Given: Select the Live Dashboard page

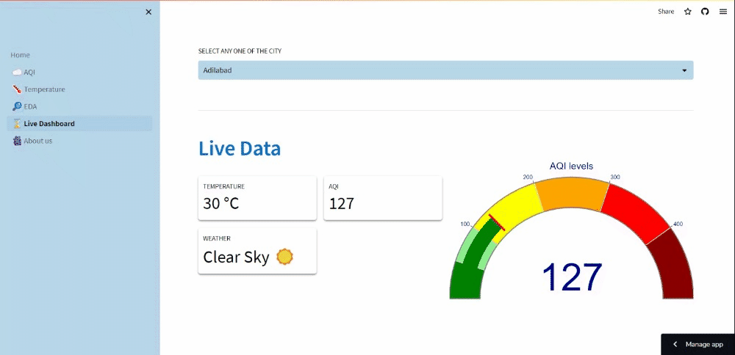Looking at the screenshot, I should [x=49, y=124].
